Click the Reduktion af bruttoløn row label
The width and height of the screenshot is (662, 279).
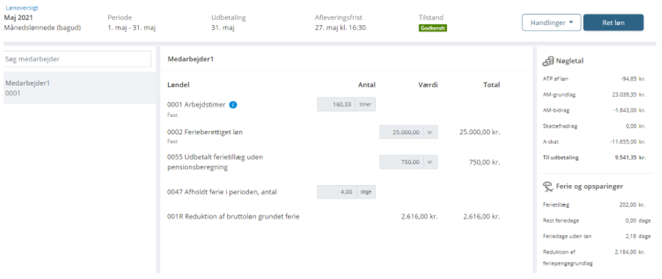[x=234, y=216]
